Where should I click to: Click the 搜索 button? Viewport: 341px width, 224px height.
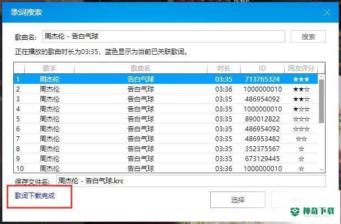point(308,36)
